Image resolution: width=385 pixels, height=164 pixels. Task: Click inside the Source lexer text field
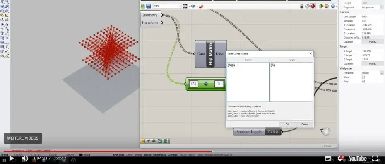click(248, 82)
